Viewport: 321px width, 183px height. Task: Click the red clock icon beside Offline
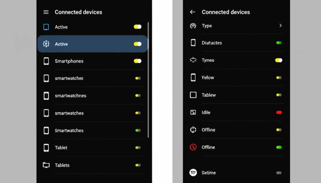[193, 147]
